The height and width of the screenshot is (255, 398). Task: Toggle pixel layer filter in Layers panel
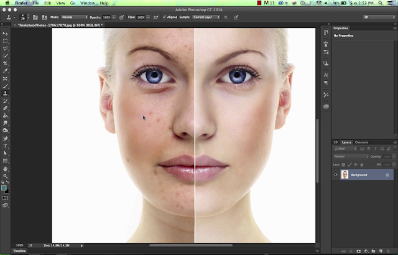[362, 149]
